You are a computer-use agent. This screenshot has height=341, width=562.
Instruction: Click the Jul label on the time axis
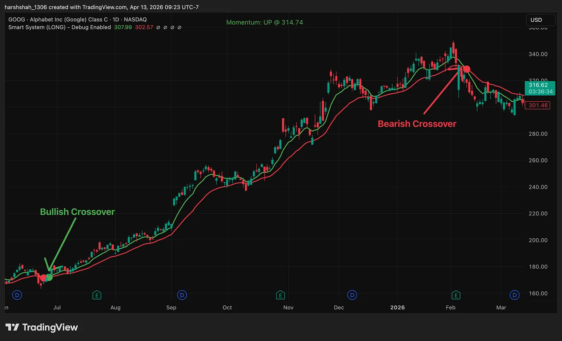[57, 308]
